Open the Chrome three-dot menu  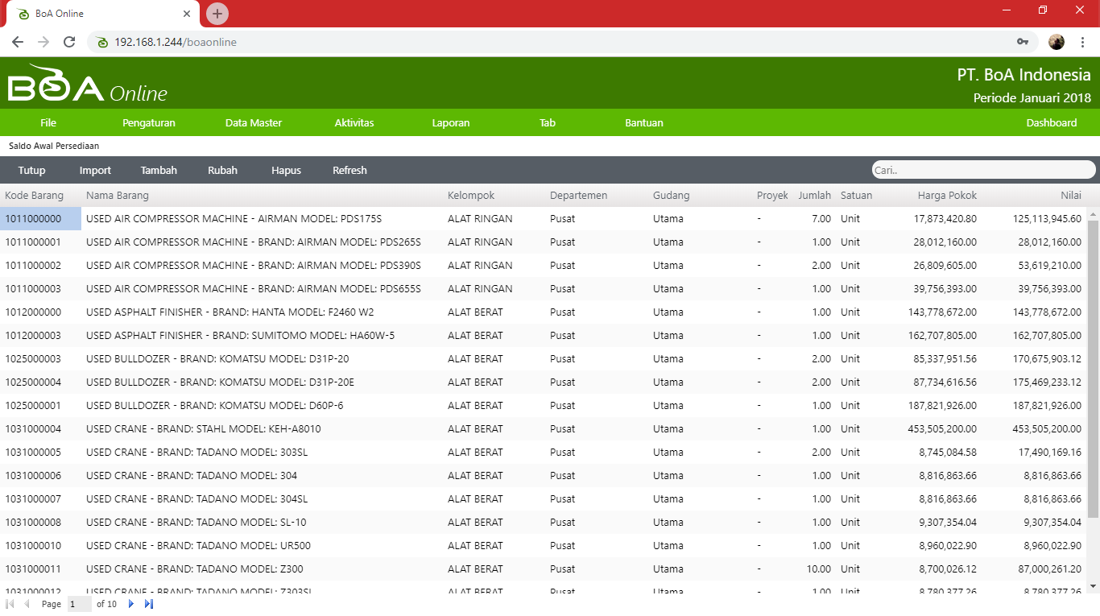pyautogui.click(x=1083, y=42)
